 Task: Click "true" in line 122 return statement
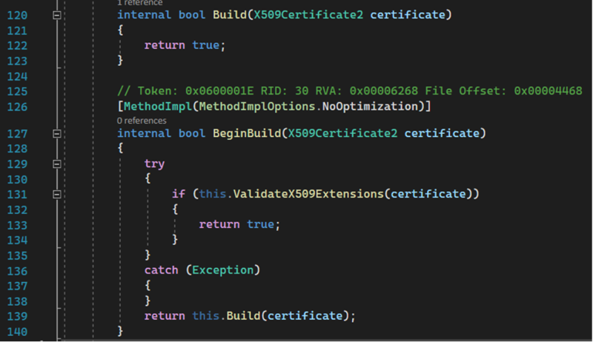(x=205, y=45)
